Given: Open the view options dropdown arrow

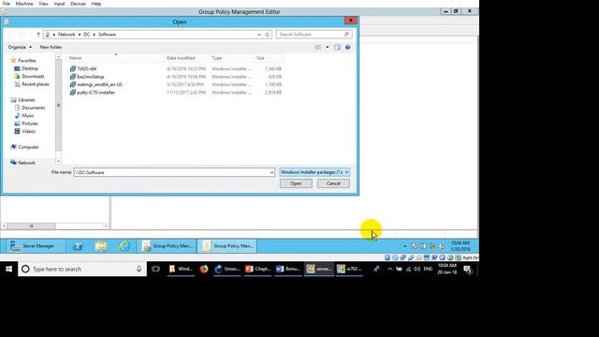Looking at the screenshot, I should tap(327, 47).
